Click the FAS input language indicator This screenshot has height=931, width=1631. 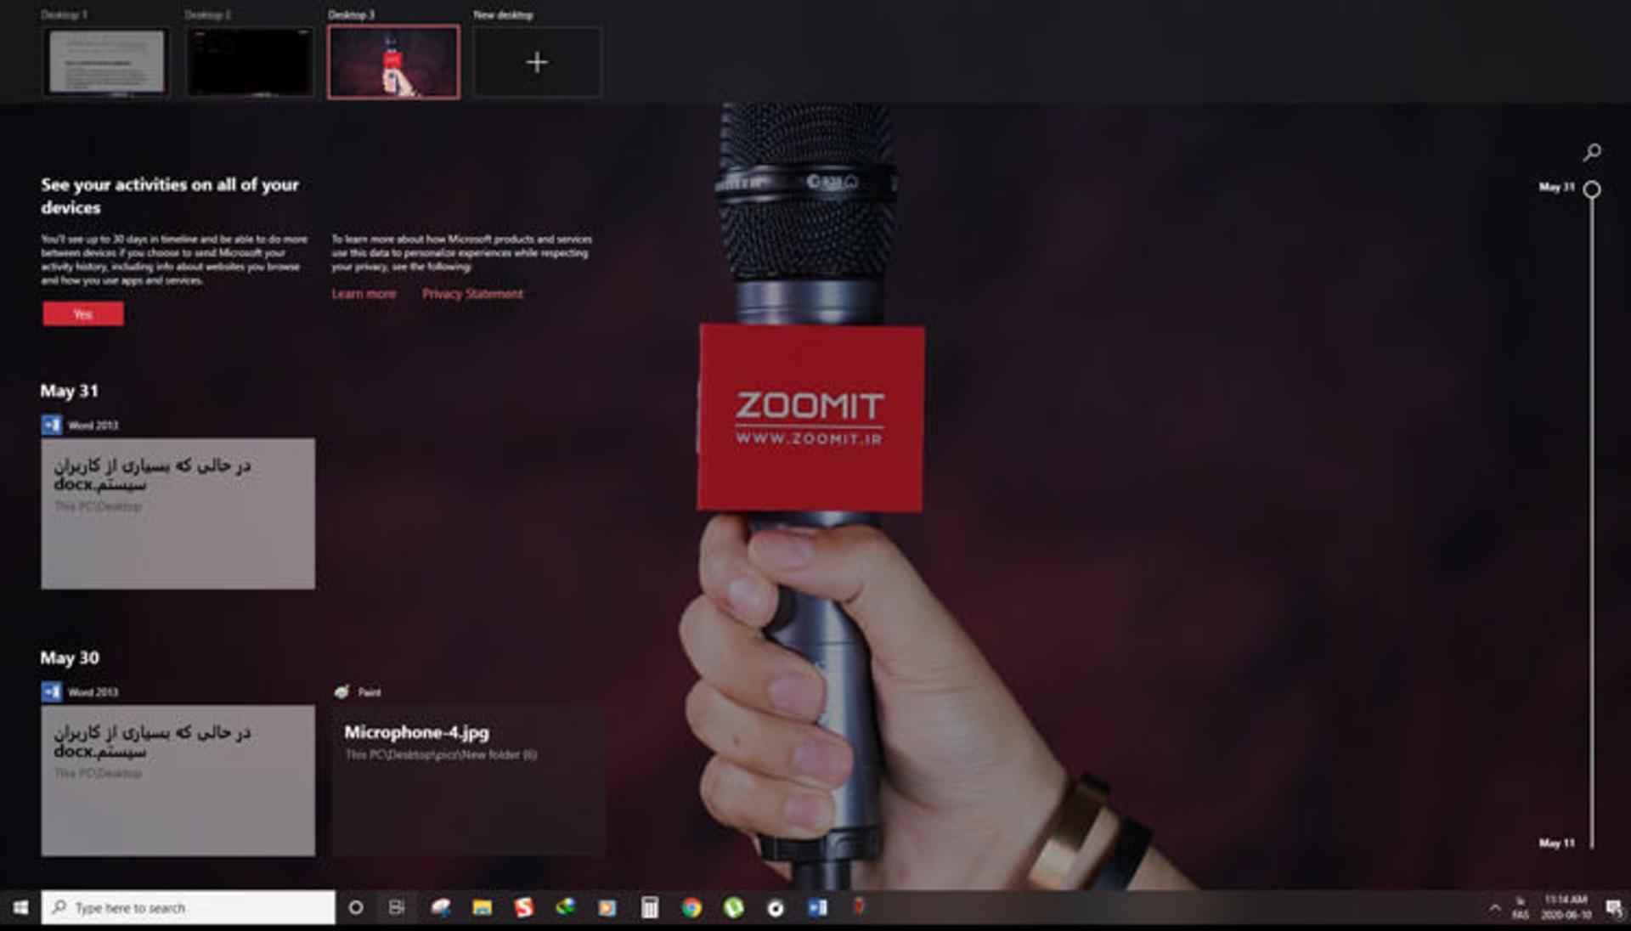(x=1521, y=908)
